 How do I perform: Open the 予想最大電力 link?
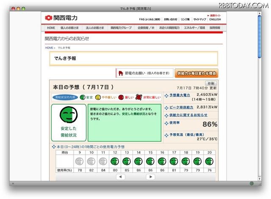[180, 95]
